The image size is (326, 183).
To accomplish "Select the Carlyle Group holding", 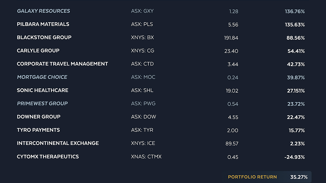I will tap(38, 51).
